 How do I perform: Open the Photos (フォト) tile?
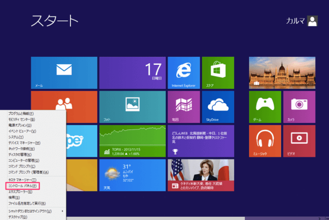(133, 107)
